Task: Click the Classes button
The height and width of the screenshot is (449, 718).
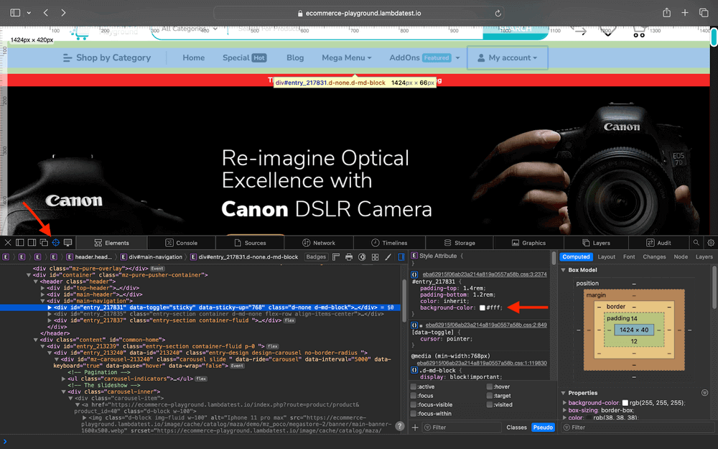Action: (x=516, y=427)
